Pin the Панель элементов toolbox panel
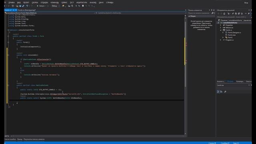256x144 pixels. pyautogui.click(x=212, y=10)
